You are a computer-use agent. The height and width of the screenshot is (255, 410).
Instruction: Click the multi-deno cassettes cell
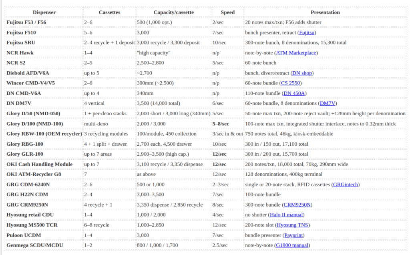point(109,124)
